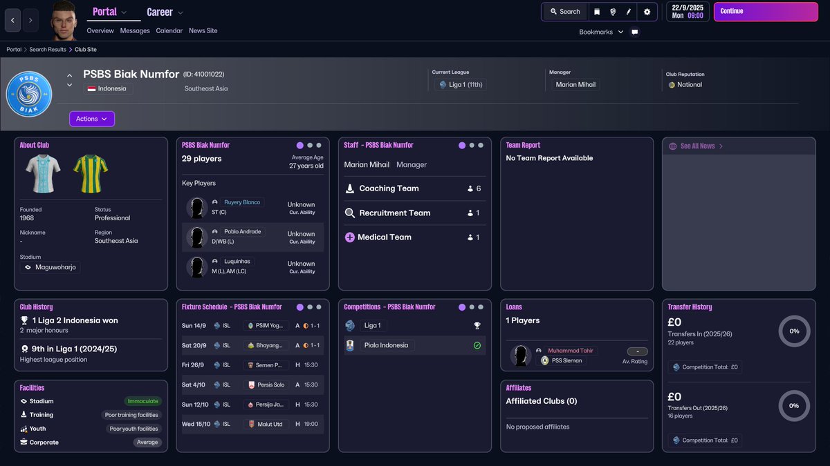Open the Indonesia nation link
This screenshot has height=466, width=830.
[108, 88]
